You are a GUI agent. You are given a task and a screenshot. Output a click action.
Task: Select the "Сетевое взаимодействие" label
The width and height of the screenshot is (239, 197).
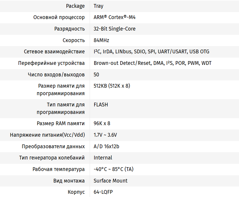coord(54,52)
